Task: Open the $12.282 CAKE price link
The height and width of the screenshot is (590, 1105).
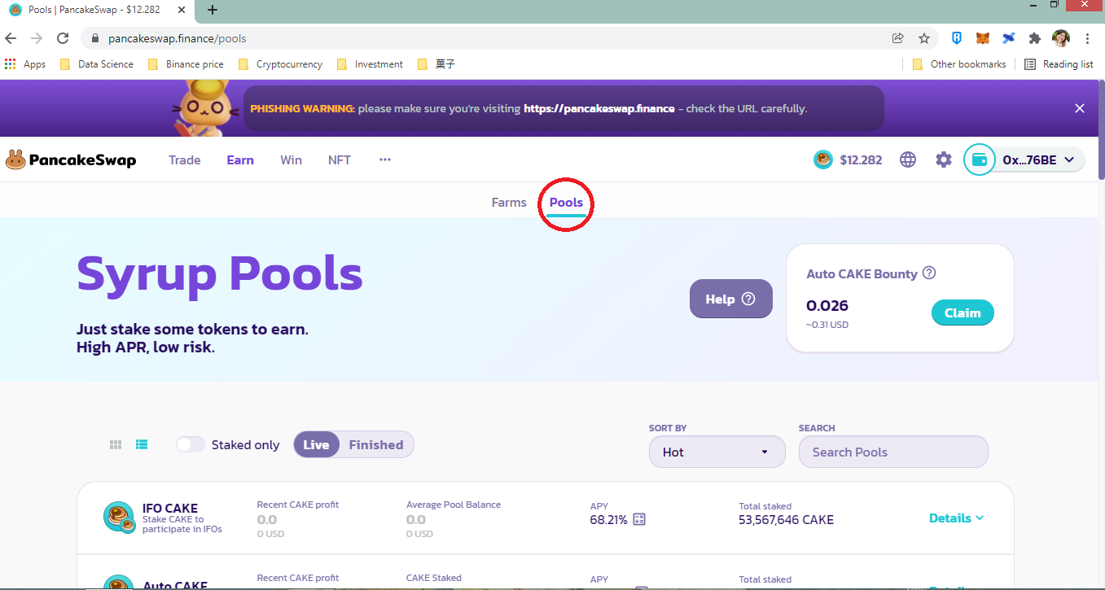Action: click(861, 160)
